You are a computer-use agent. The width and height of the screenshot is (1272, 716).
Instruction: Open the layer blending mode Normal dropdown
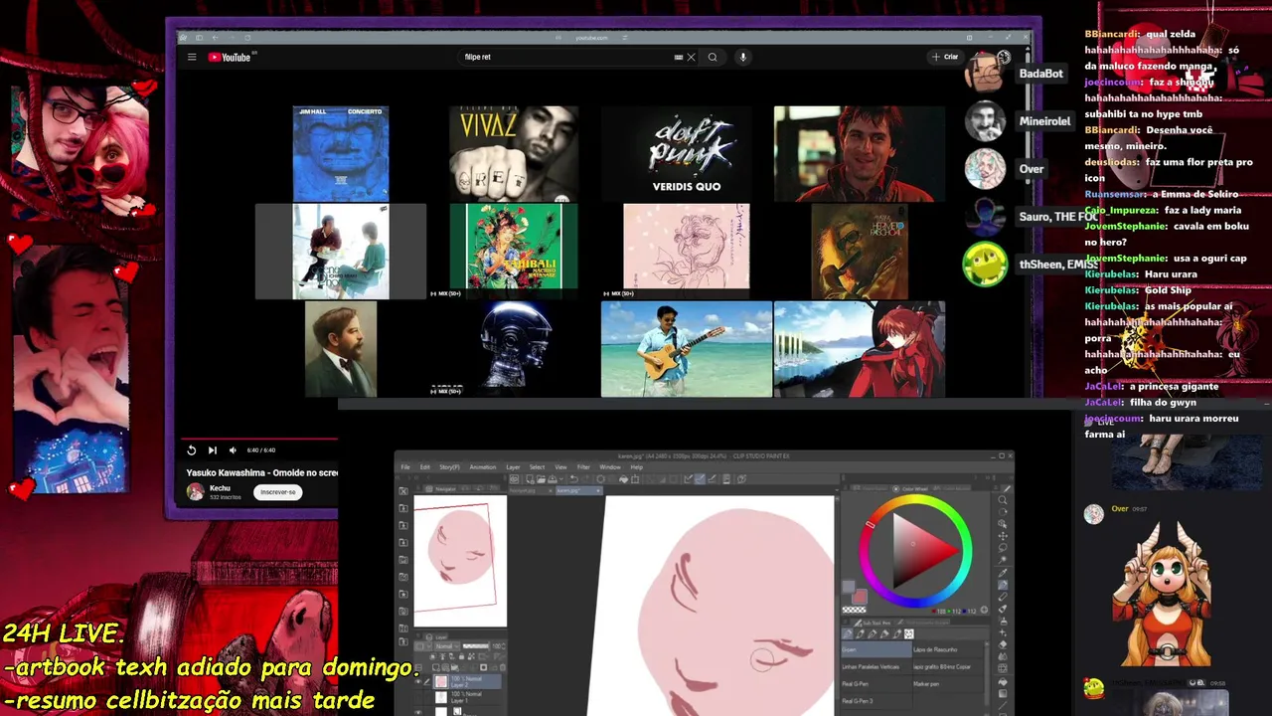pyautogui.click(x=447, y=646)
